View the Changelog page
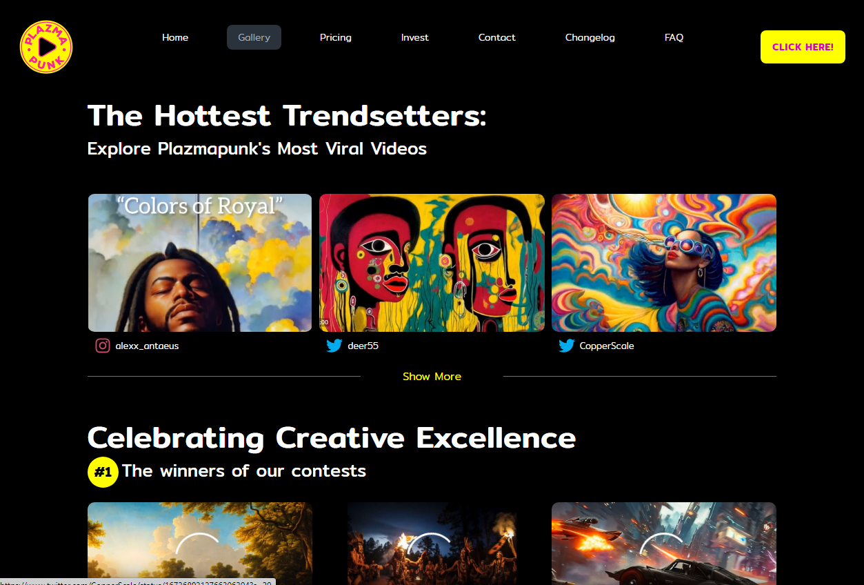The width and height of the screenshot is (864, 585). tap(590, 37)
